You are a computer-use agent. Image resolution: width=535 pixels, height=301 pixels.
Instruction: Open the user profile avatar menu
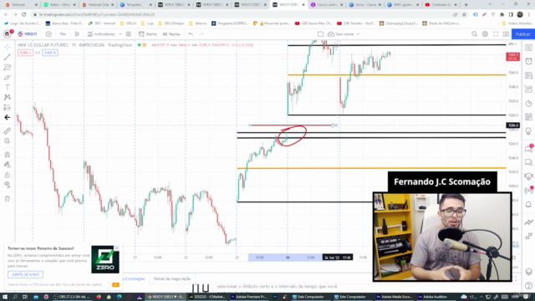(8, 33)
